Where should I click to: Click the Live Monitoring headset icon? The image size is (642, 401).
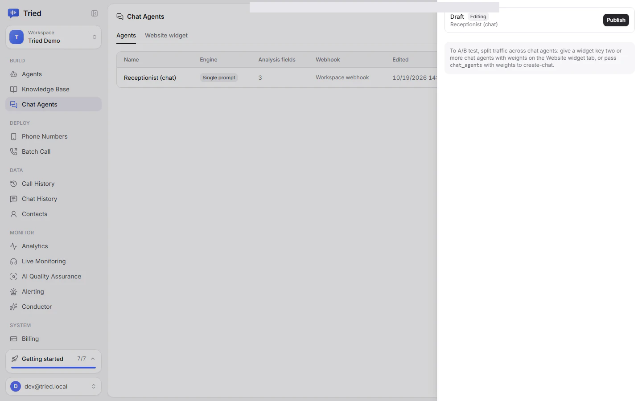pyautogui.click(x=14, y=262)
